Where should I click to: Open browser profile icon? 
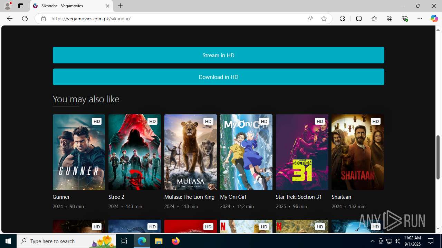8,6
